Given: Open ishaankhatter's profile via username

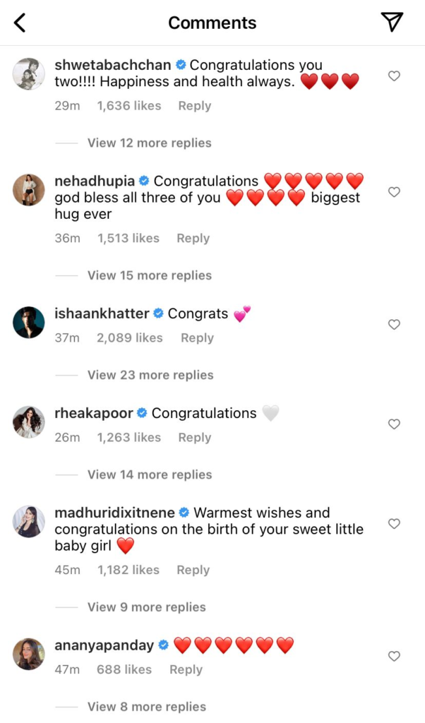Looking at the screenshot, I should (x=102, y=313).
